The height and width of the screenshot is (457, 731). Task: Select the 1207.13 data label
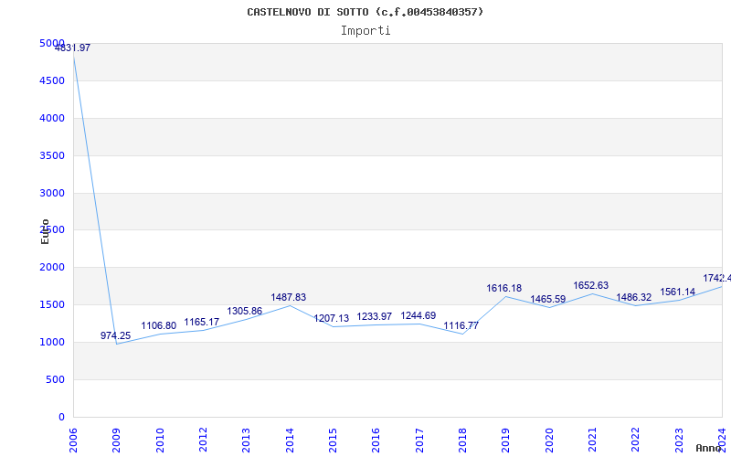332,318
